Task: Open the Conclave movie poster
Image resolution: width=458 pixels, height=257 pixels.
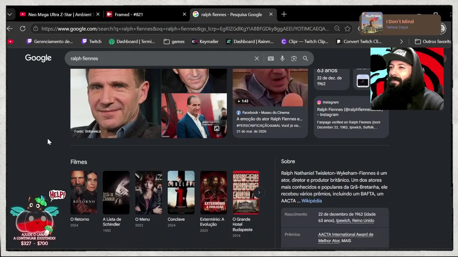Action: point(181,192)
